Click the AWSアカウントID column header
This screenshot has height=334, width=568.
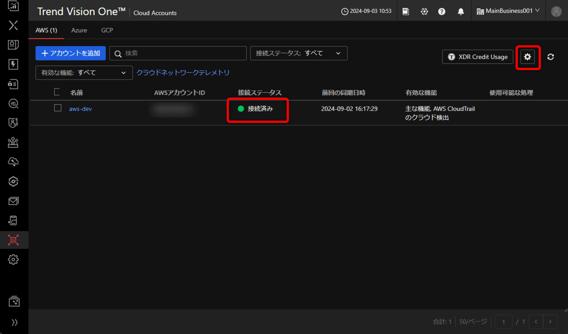click(179, 92)
